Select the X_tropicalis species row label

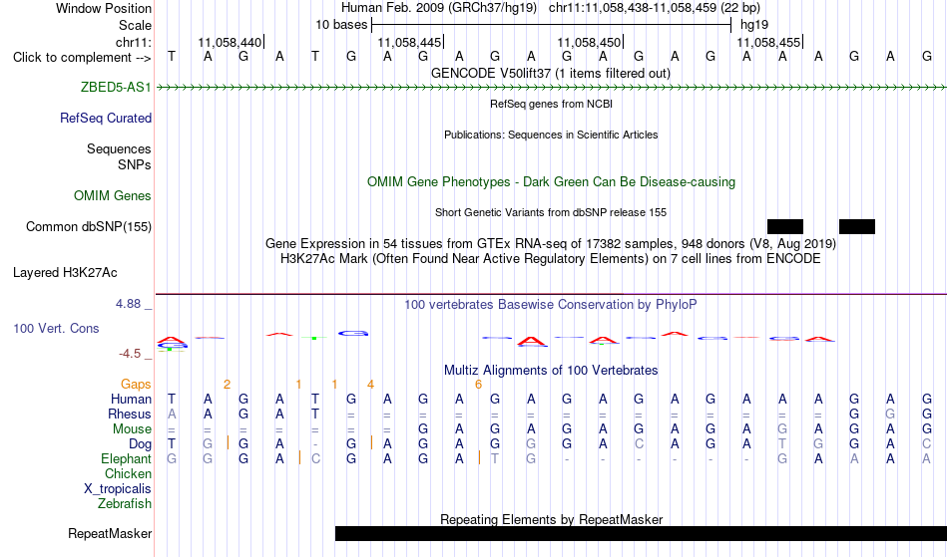[x=118, y=489]
